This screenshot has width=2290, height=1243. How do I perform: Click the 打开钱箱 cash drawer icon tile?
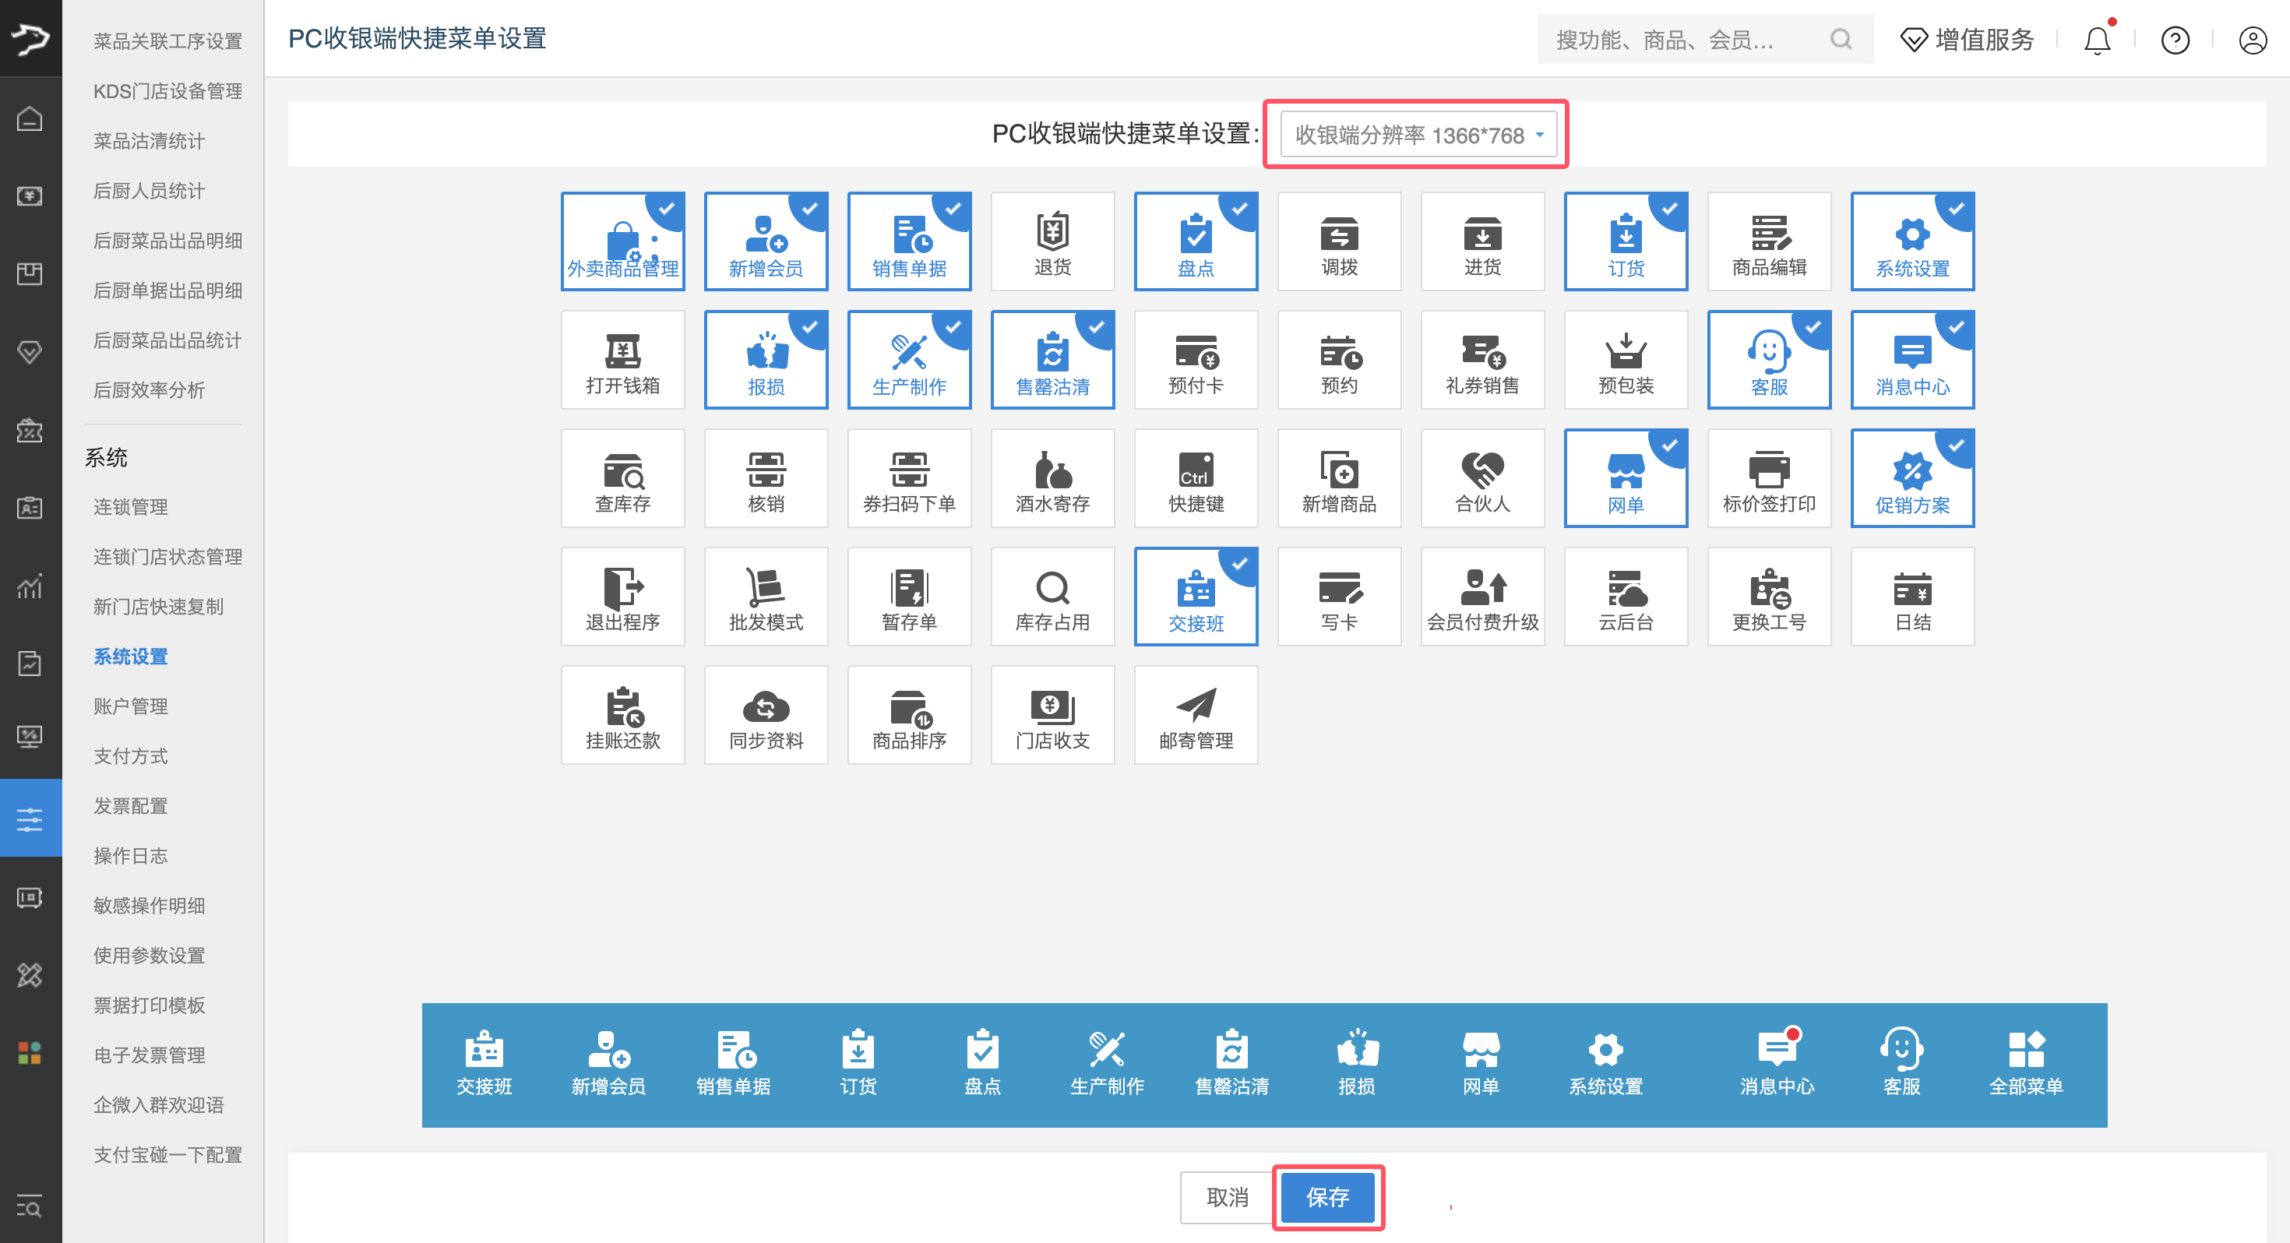622,360
